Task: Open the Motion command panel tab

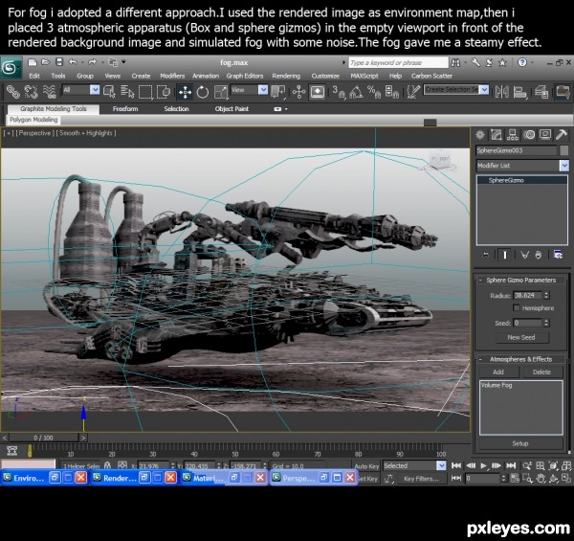Action: click(x=529, y=135)
